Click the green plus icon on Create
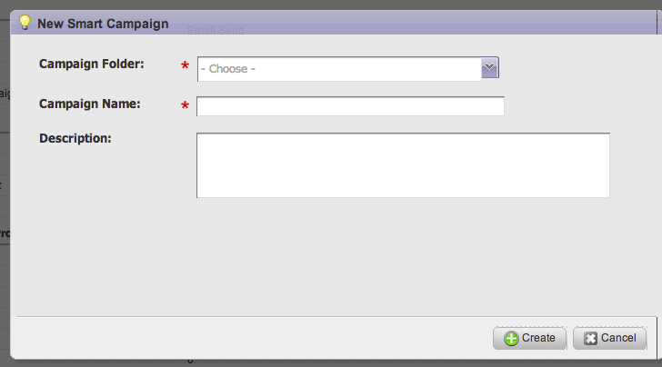Image resolution: width=662 pixels, height=367 pixels. click(511, 338)
